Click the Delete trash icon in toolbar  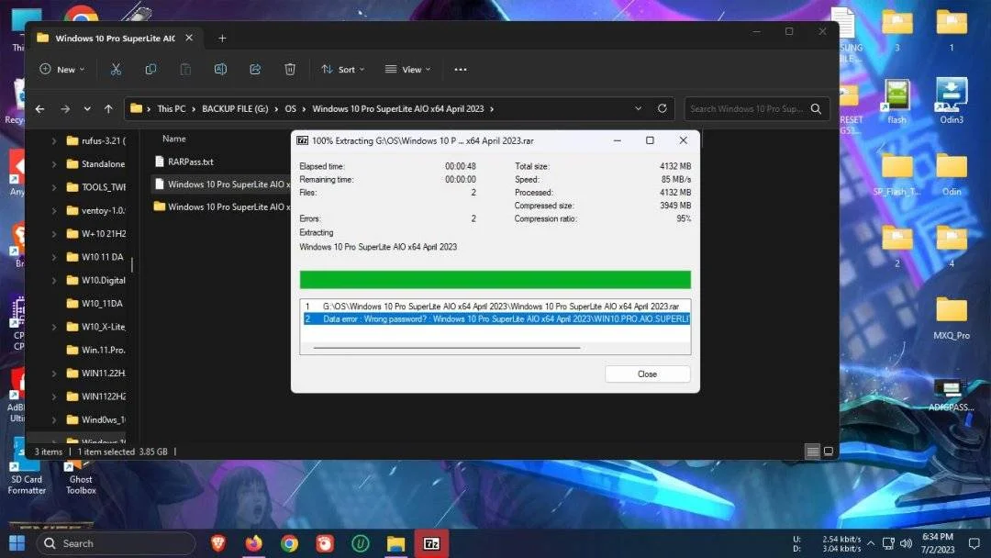pos(290,70)
